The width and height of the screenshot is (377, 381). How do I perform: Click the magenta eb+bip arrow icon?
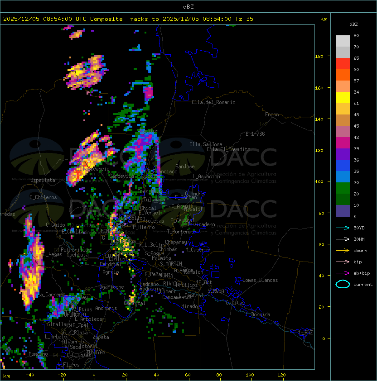(343, 273)
